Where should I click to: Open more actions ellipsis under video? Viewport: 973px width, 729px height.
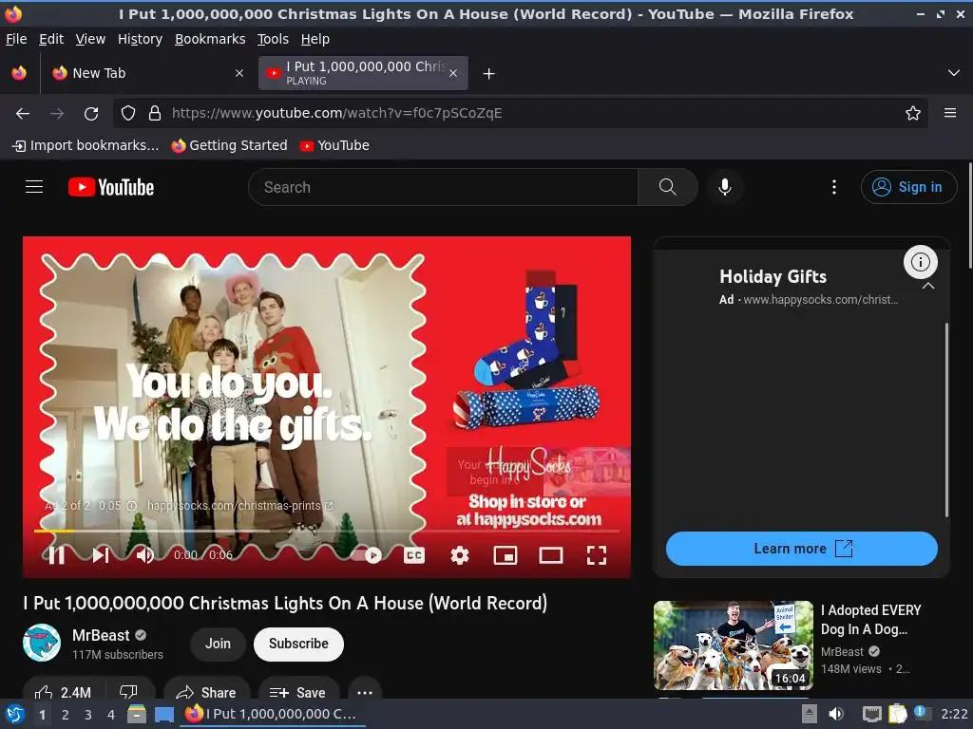[x=365, y=692]
